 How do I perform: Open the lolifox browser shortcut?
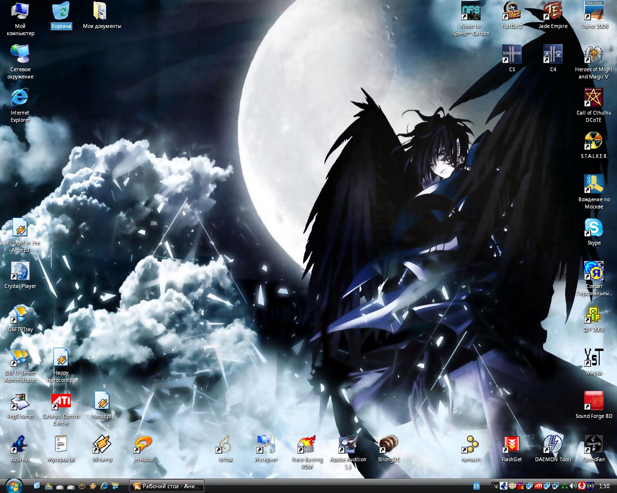(x=225, y=449)
